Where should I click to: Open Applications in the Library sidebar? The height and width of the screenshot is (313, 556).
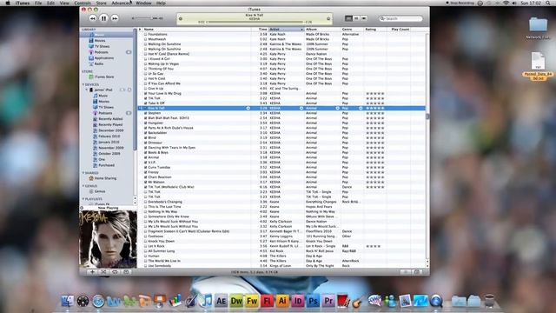click(x=104, y=58)
